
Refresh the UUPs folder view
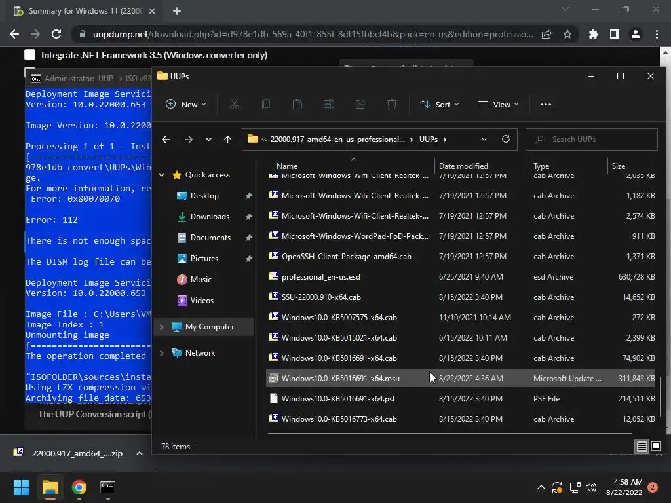[x=506, y=139]
